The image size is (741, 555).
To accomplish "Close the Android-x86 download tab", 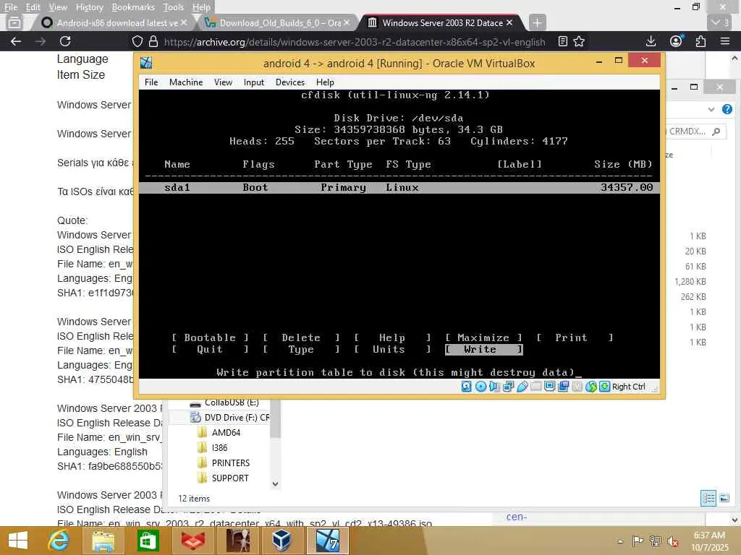I will (184, 22).
